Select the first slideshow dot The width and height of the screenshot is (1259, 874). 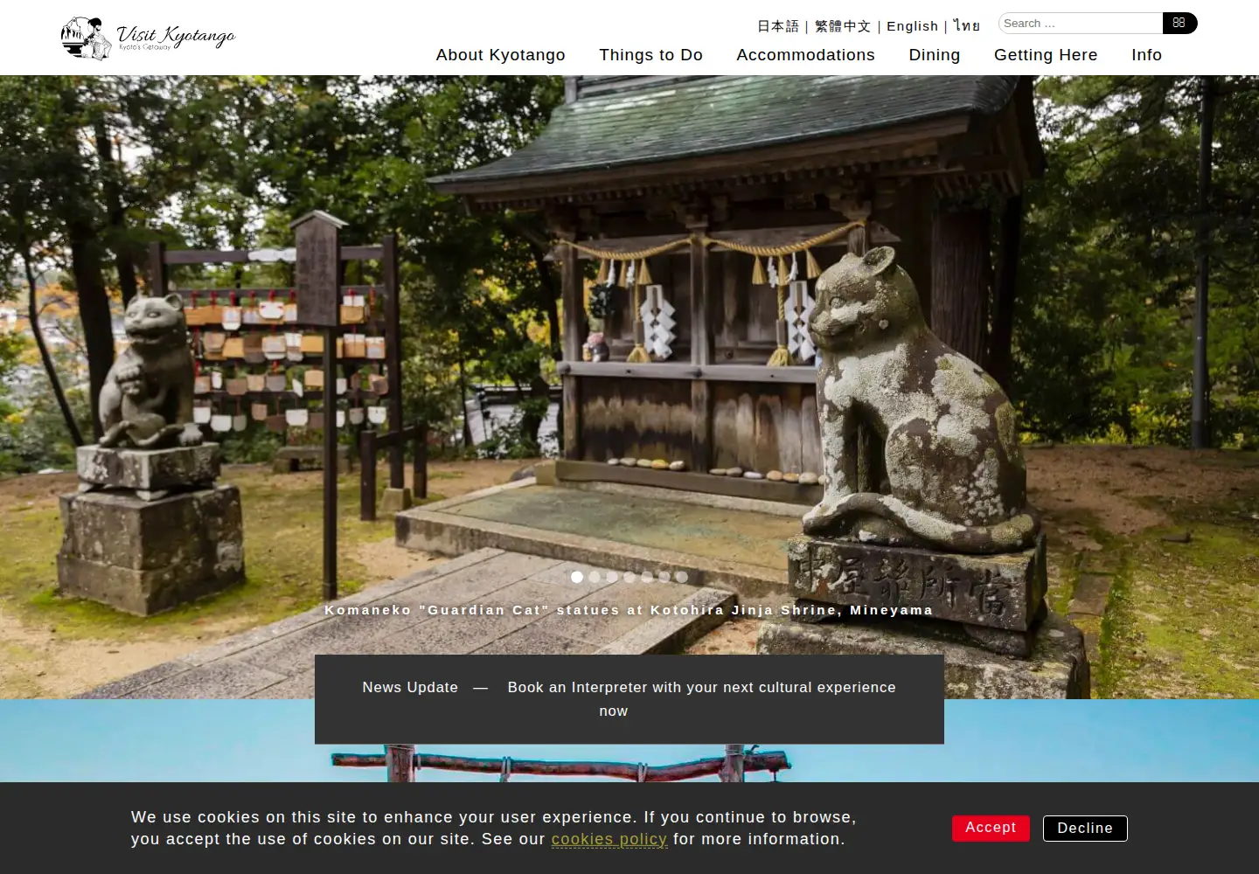coord(577,577)
